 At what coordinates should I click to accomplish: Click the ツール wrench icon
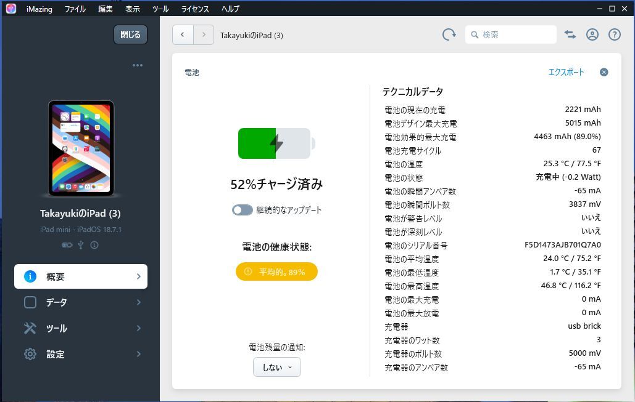(30, 328)
